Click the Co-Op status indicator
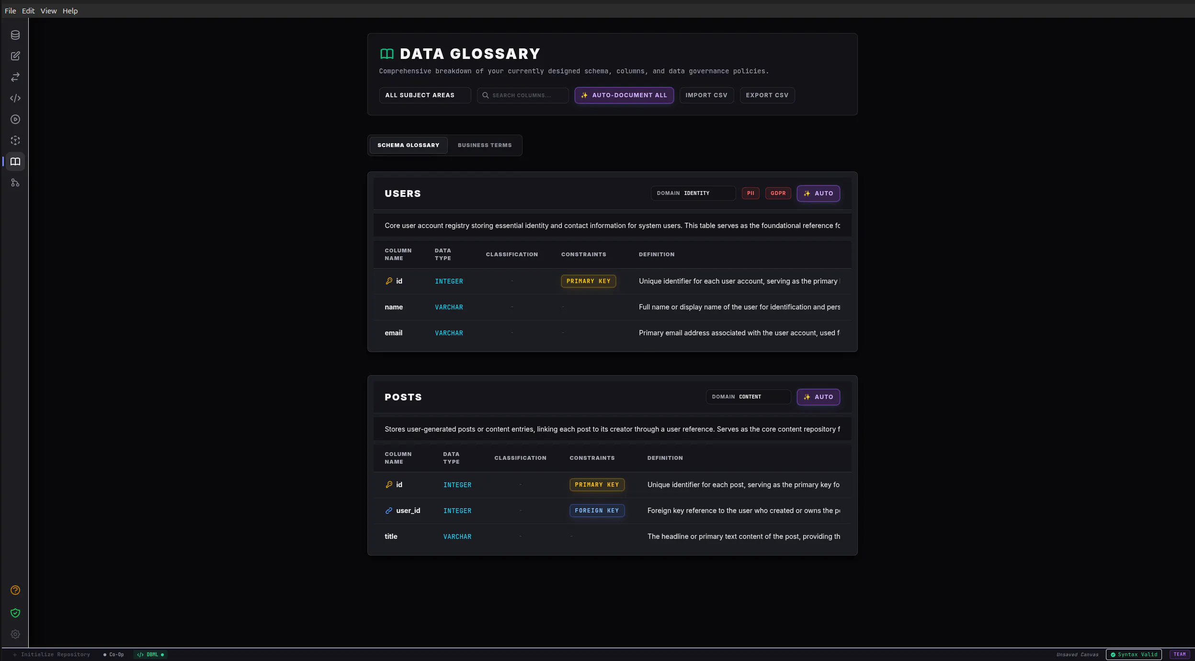 [x=114, y=654]
